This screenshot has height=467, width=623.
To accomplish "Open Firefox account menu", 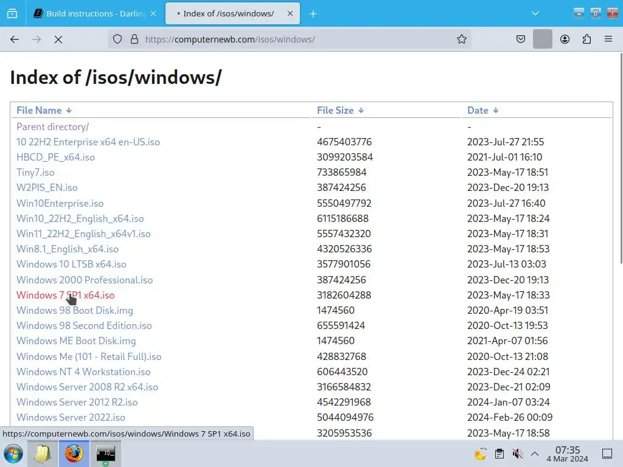I will pos(565,39).
